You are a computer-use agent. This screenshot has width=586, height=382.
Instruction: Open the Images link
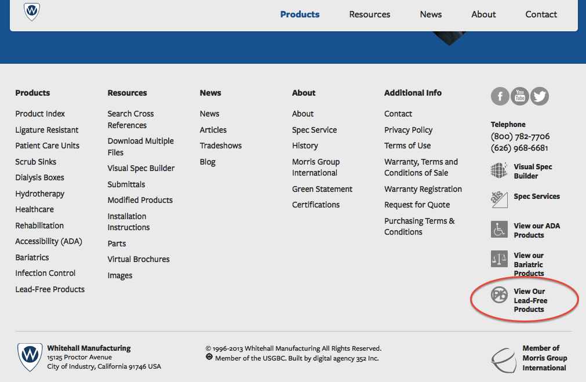pyautogui.click(x=119, y=275)
